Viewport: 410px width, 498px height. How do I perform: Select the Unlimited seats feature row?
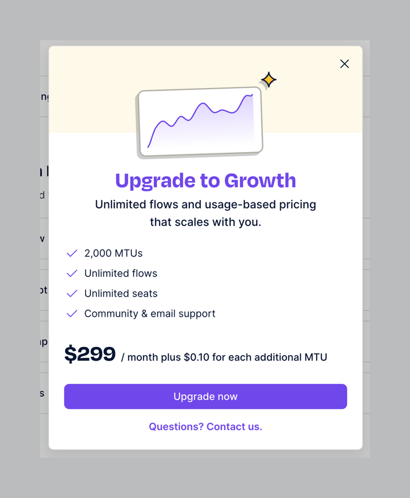coord(121,293)
